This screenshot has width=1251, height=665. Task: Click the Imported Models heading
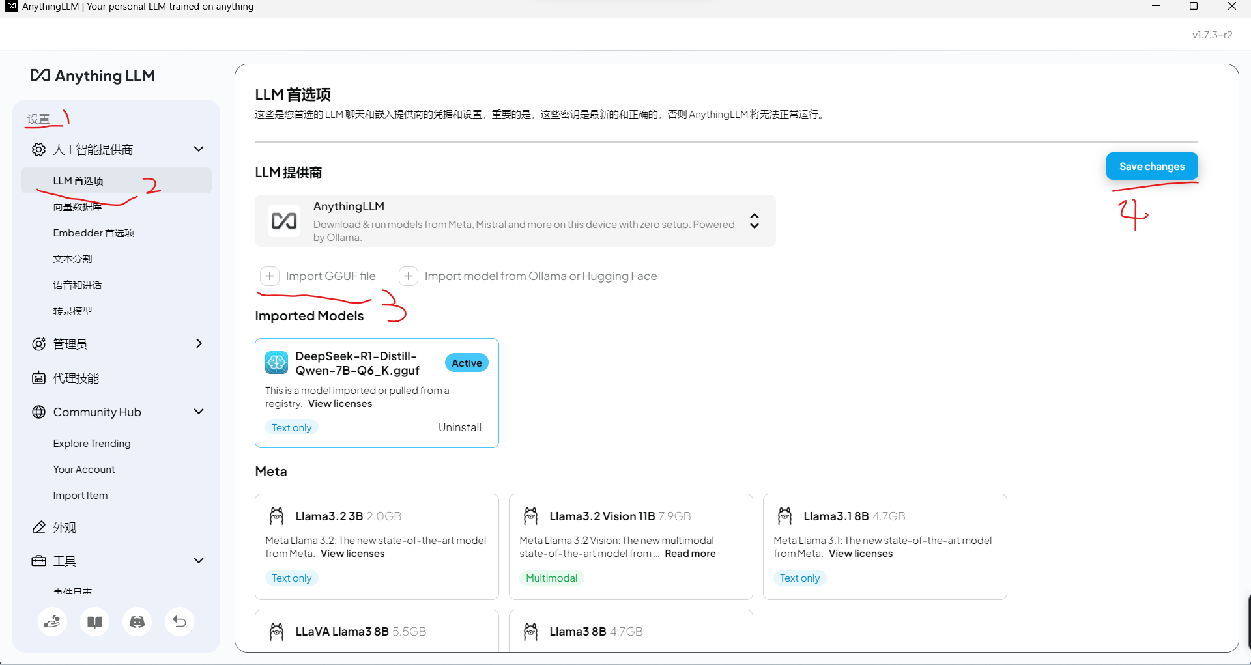(309, 316)
